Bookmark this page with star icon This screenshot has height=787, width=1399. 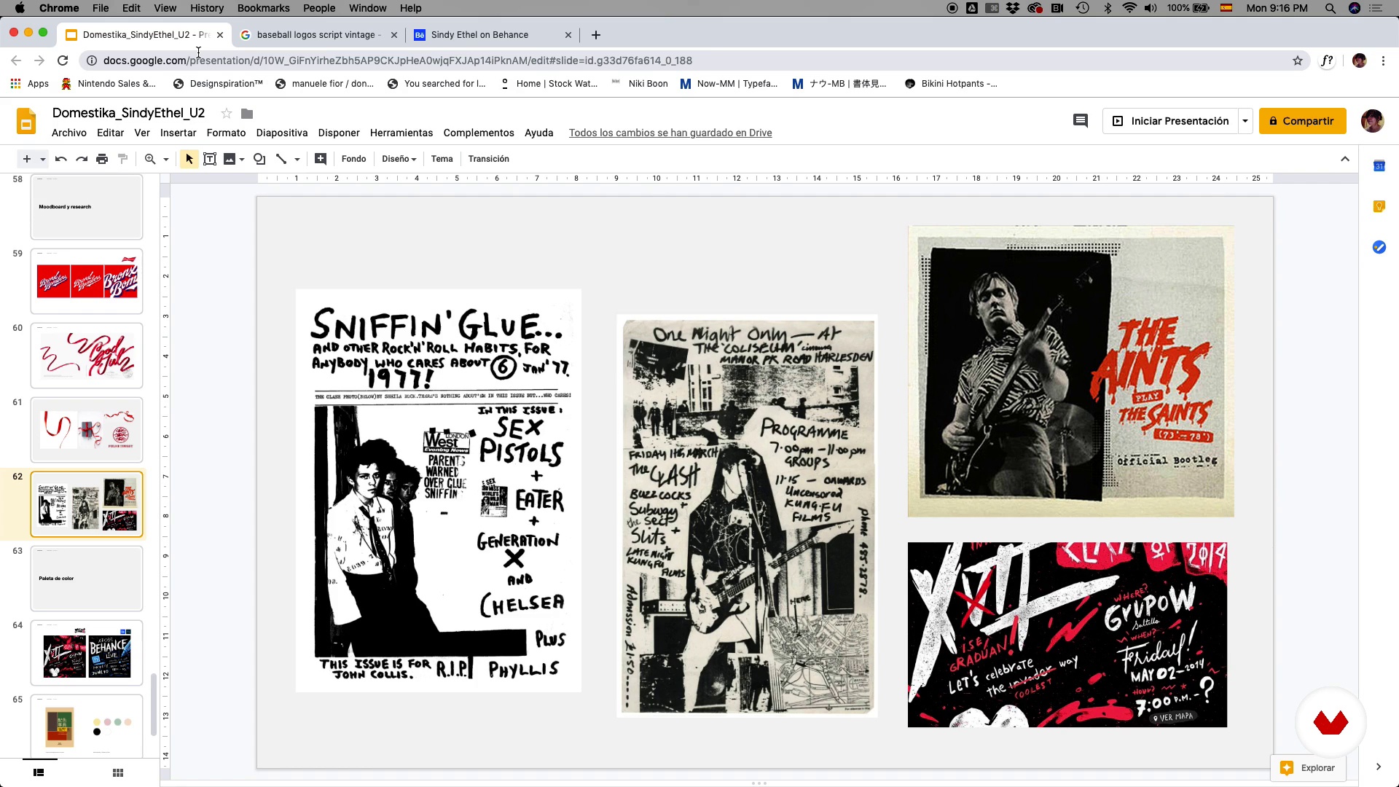coord(1298,60)
